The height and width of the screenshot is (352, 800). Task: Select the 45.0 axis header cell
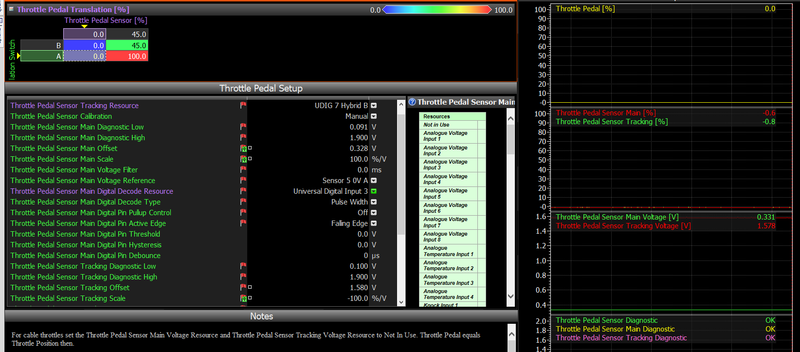click(x=127, y=34)
